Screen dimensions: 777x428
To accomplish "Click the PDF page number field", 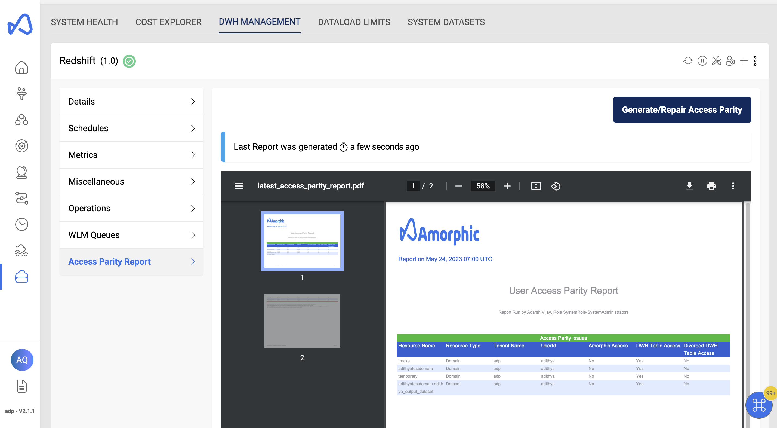I will point(413,186).
